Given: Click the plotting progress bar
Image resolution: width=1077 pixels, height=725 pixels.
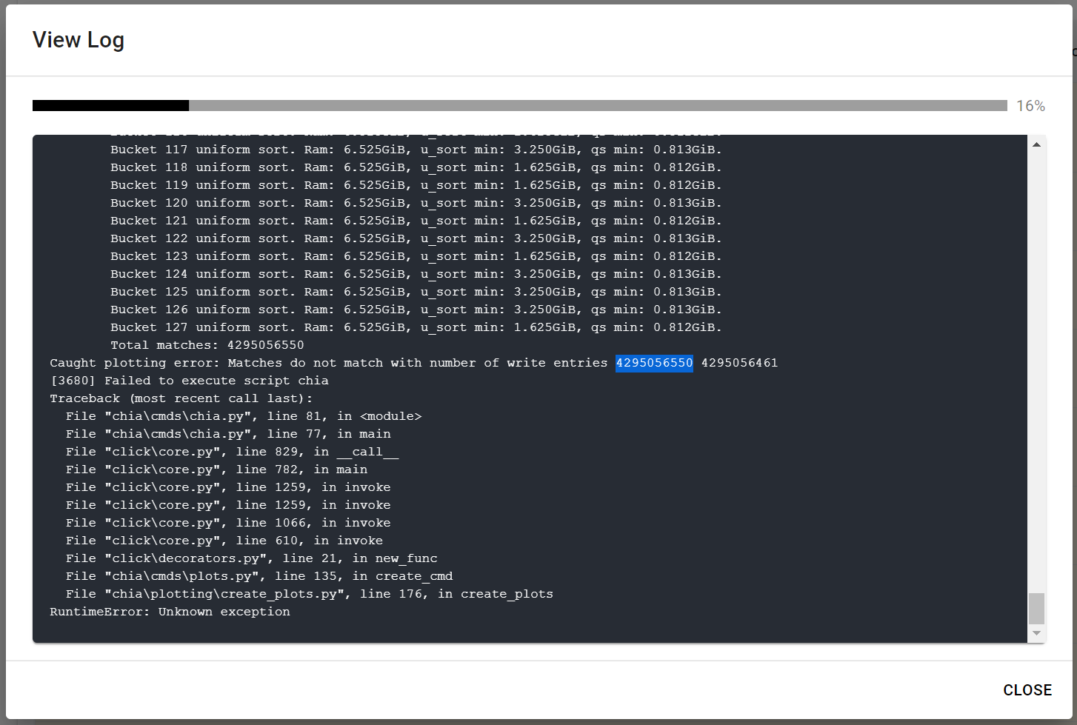Looking at the screenshot, I should [x=519, y=105].
